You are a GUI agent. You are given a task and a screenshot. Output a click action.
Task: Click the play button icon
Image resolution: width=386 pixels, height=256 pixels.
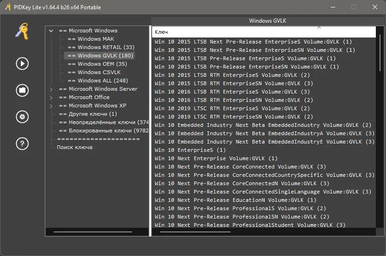pos(22,63)
